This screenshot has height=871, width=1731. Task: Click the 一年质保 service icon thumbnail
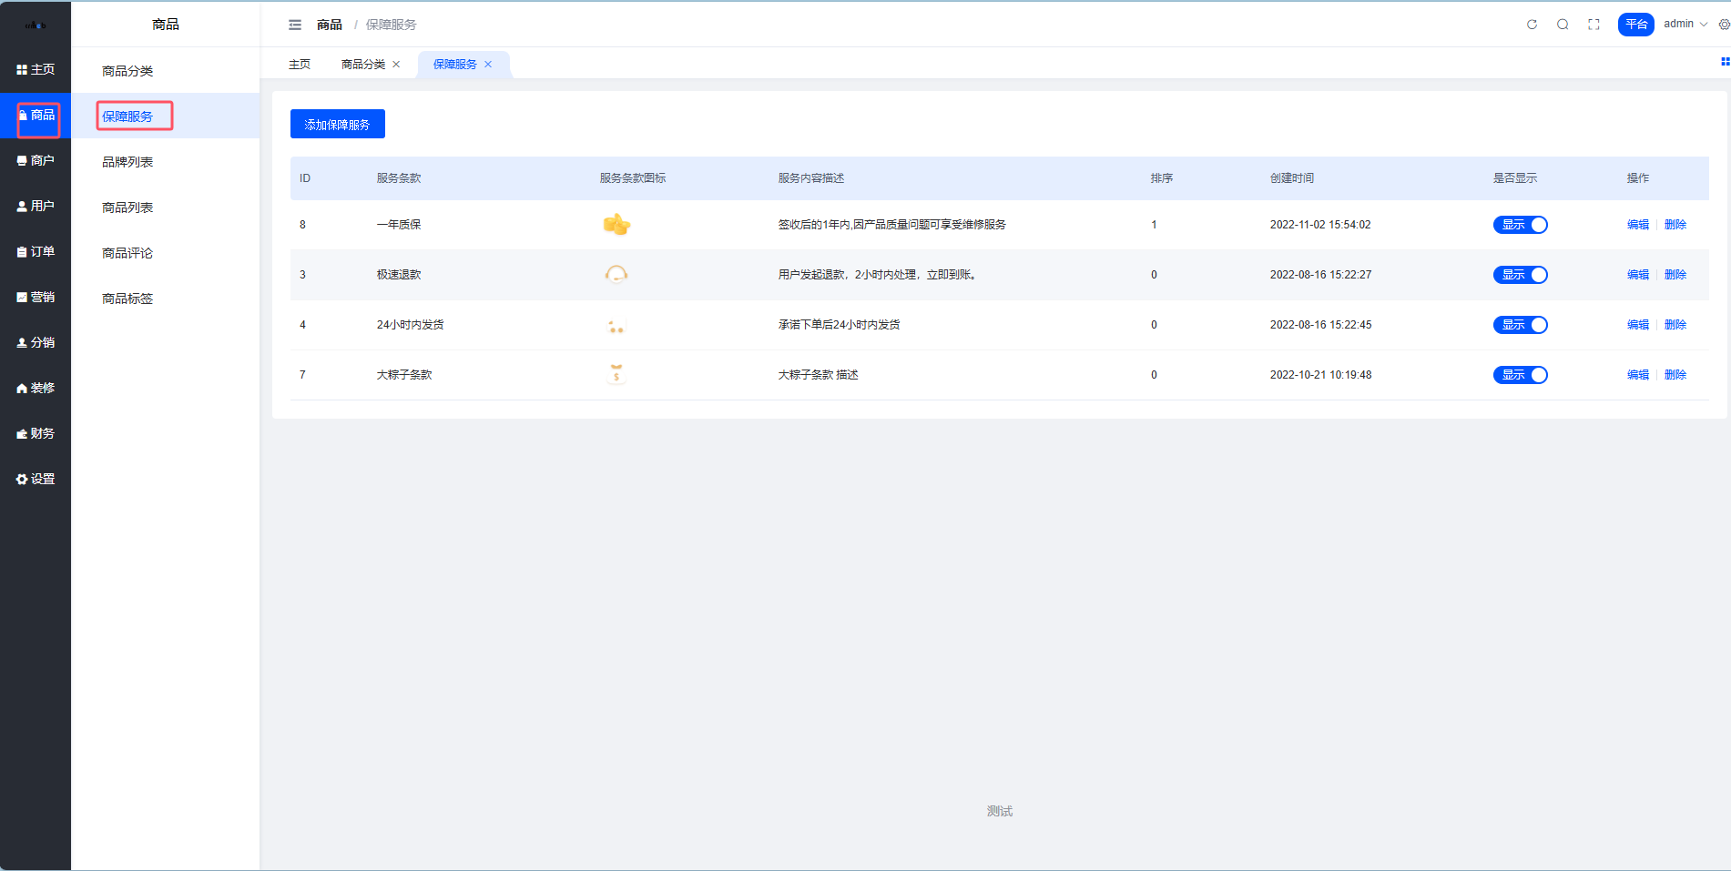616,225
